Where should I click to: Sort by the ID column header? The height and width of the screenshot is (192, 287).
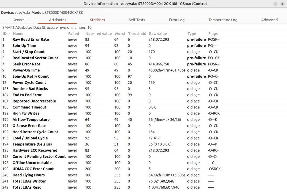[x=6, y=34]
